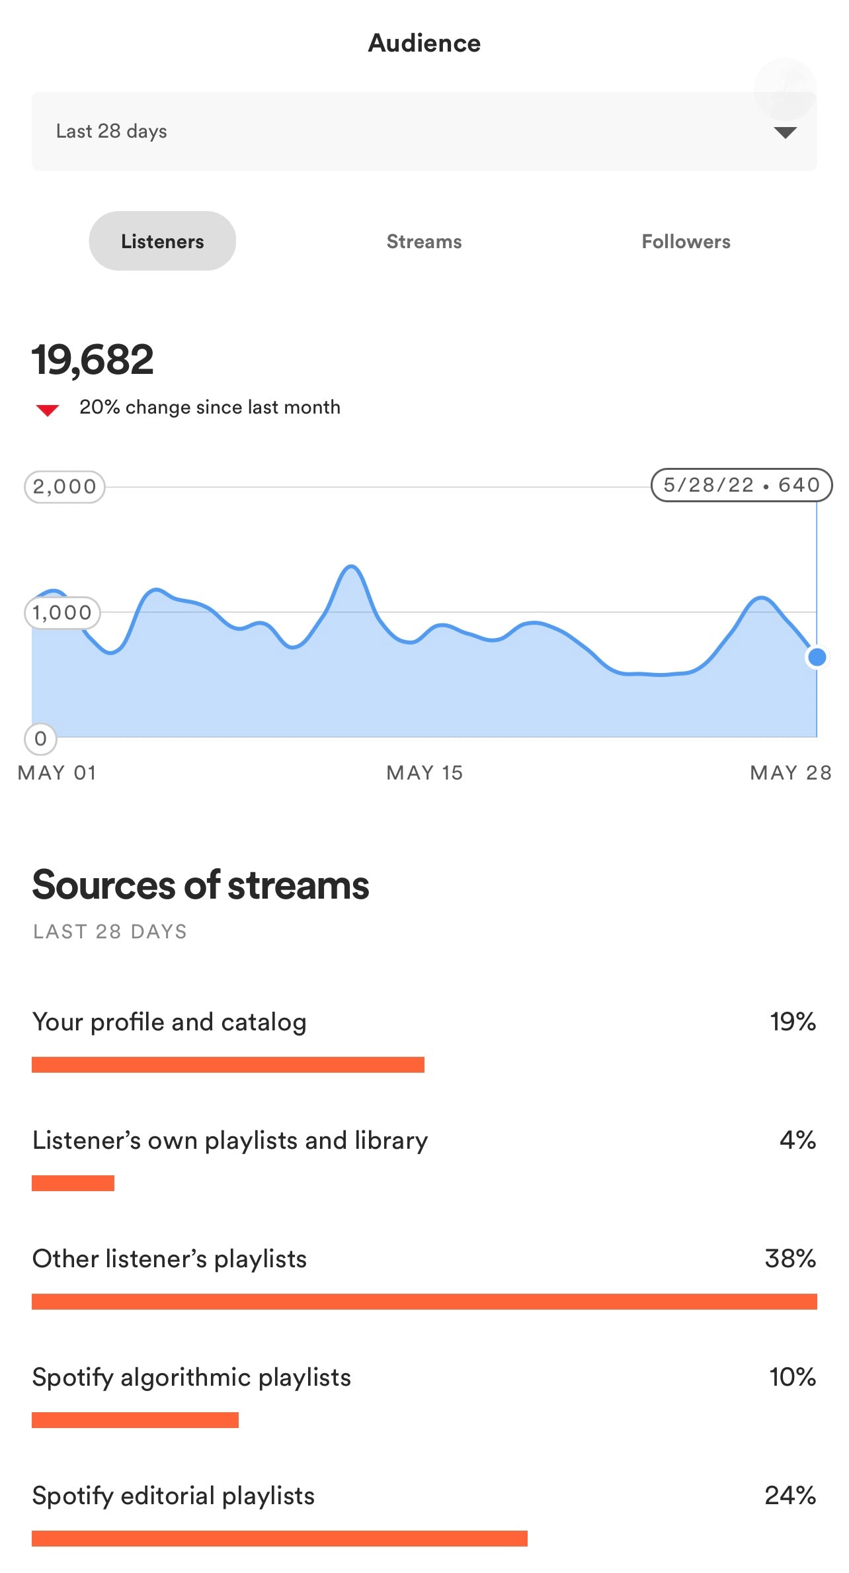Click the 38% value for other listener's playlists
This screenshot has width=849, height=1573.
click(790, 1259)
